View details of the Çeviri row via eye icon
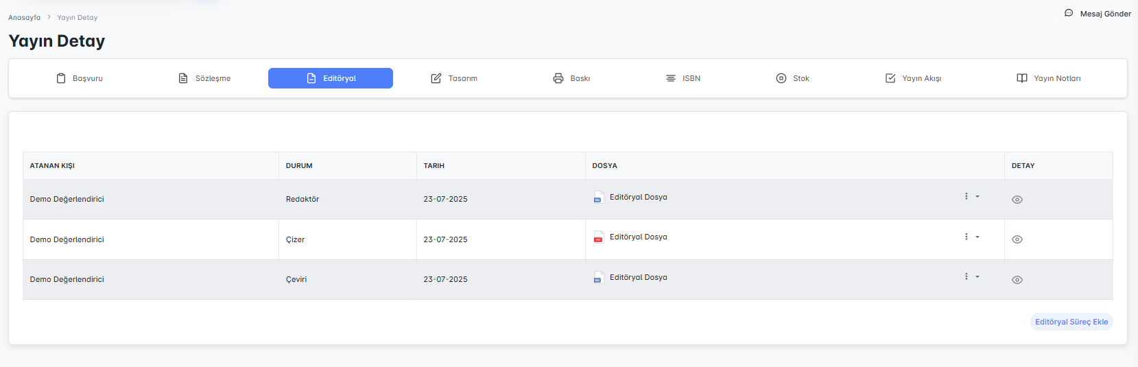The height and width of the screenshot is (367, 1138). (x=1017, y=280)
